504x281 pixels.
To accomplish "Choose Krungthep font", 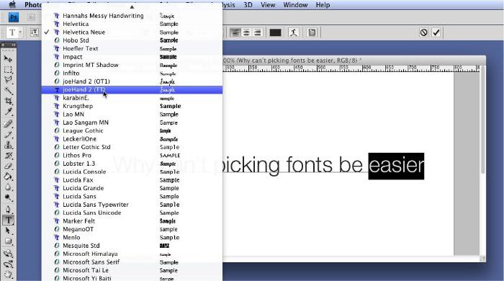I will 132,106.
